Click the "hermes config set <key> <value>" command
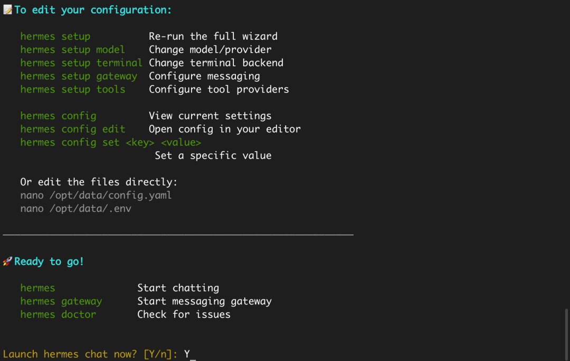This screenshot has height=361, width=570. point(110,142)
